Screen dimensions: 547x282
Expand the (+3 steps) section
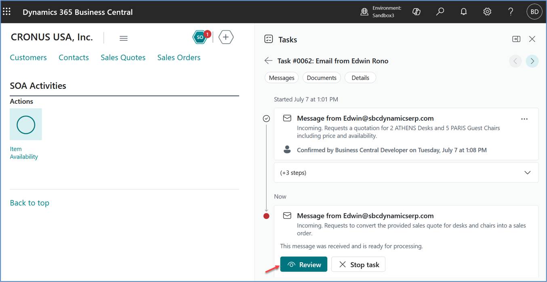tap(406, 173)
